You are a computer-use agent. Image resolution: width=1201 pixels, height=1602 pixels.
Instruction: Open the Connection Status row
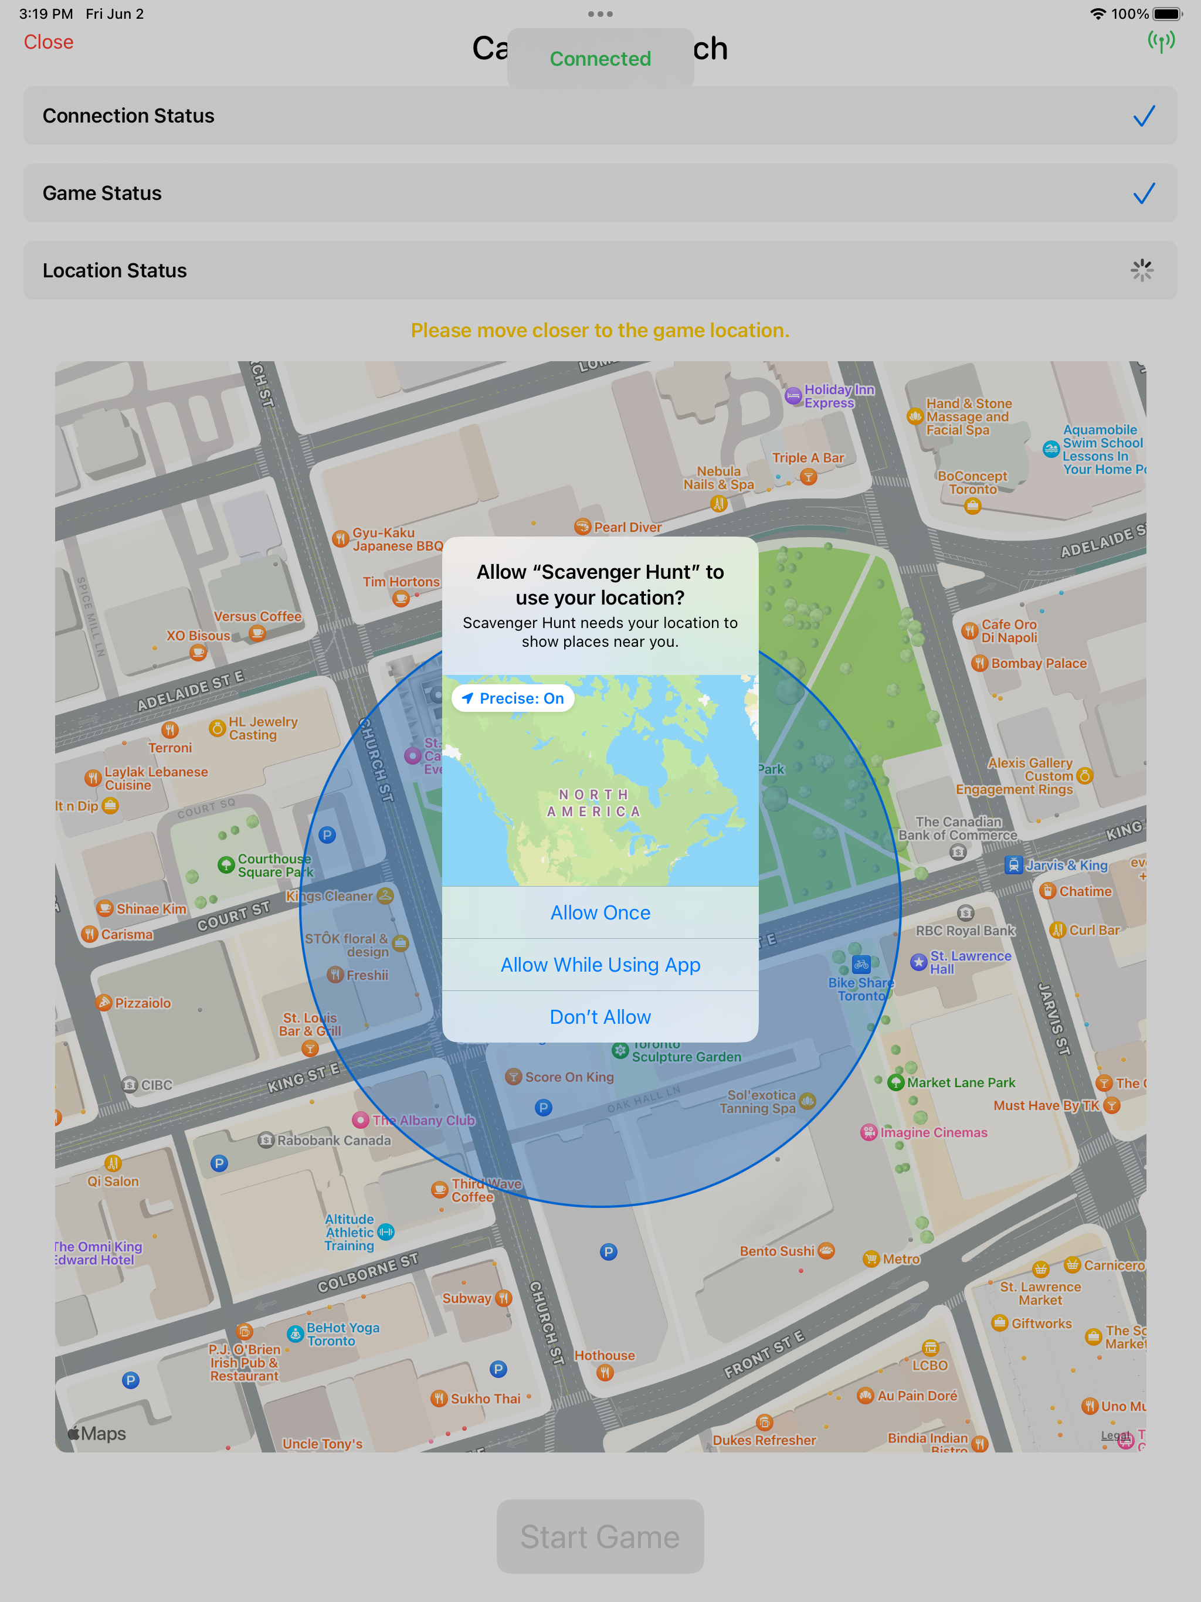600,116
